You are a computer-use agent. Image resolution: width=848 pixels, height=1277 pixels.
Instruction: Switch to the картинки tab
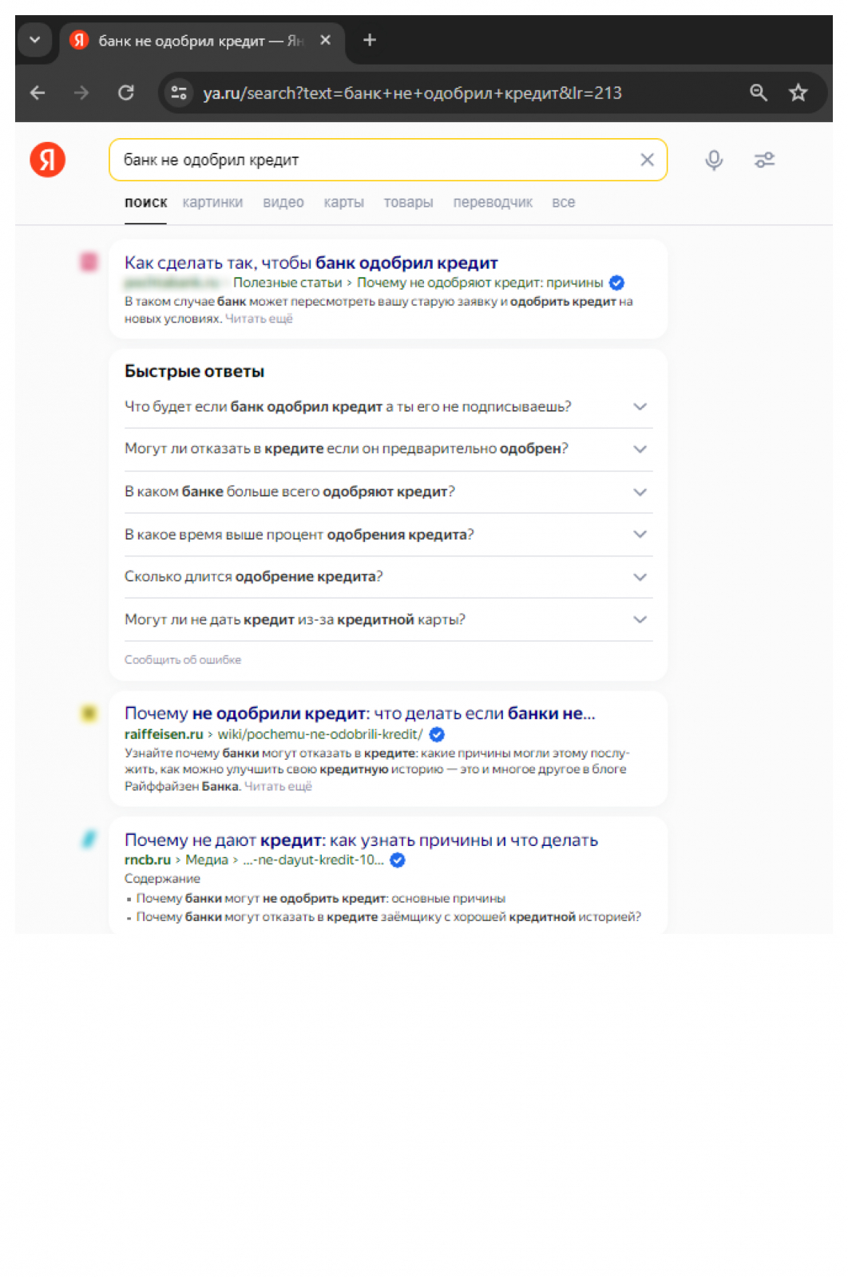click(212, 203)
